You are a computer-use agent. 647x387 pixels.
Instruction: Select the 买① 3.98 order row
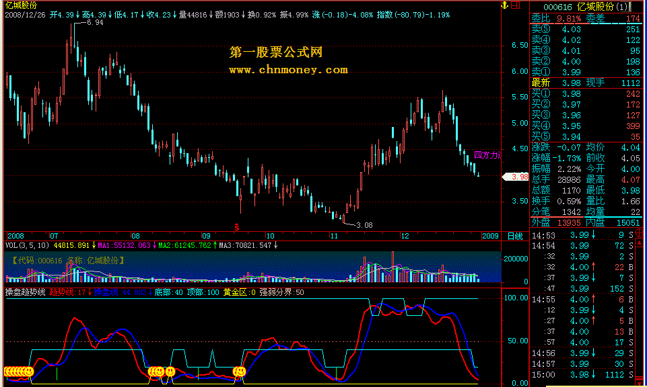point(586,94)
